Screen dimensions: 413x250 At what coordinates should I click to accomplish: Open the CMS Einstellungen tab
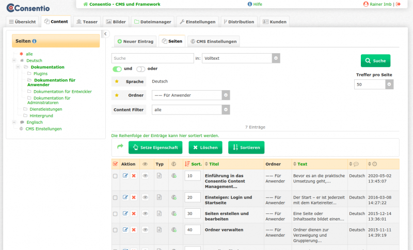(213, 41)
